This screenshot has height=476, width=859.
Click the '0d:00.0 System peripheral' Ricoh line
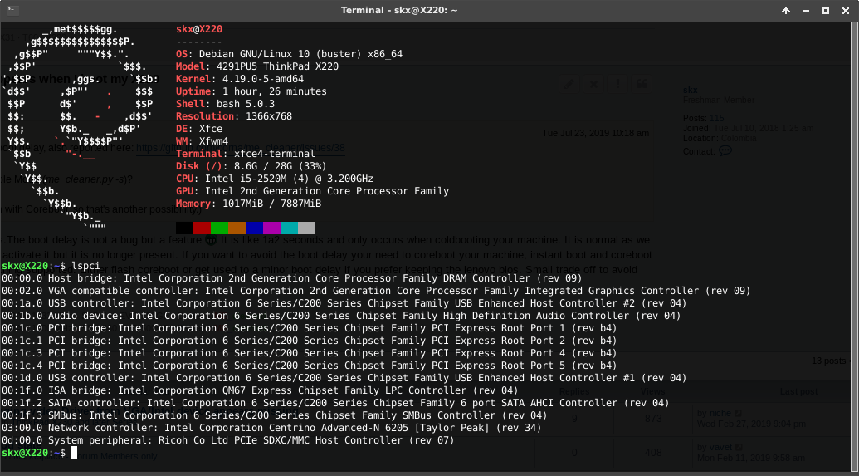pyautogui.click(x=228, y=440)
